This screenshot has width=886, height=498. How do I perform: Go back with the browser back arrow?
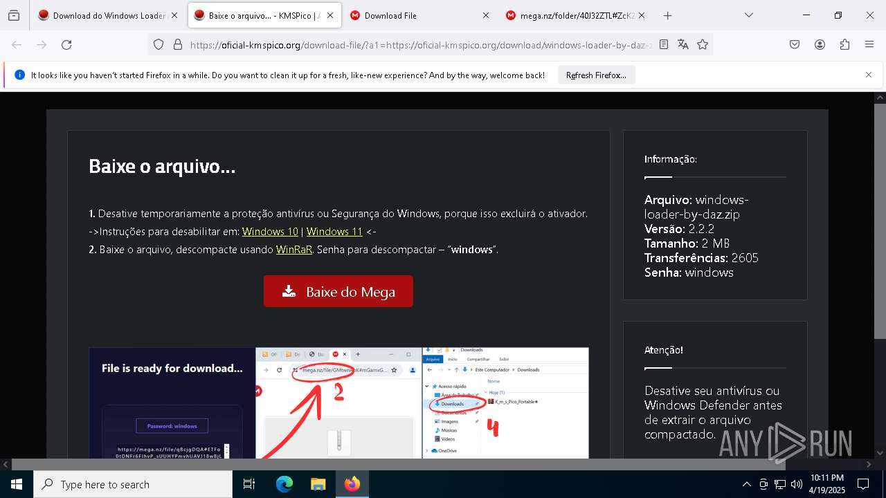tap(17, 44)
